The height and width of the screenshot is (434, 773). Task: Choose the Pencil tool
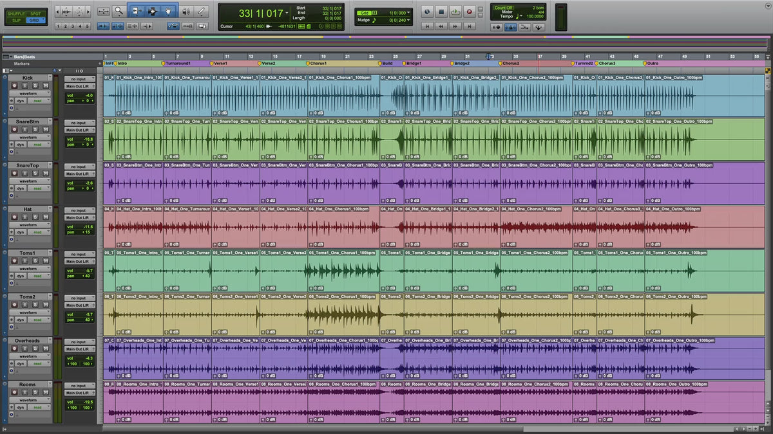pos(202,11)
